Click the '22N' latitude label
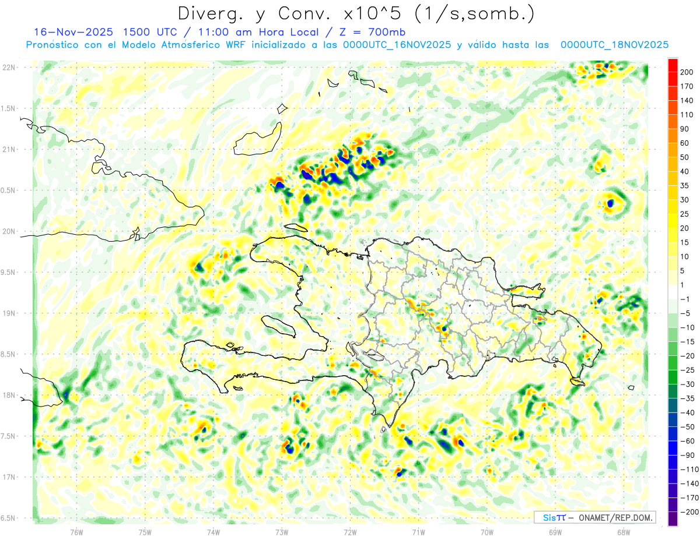The image size is (700, 540). (9, 68)
